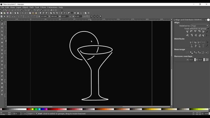Click the Ungroup button
Image resolution: width=210 pixels, height=118 pixels.
64,13
